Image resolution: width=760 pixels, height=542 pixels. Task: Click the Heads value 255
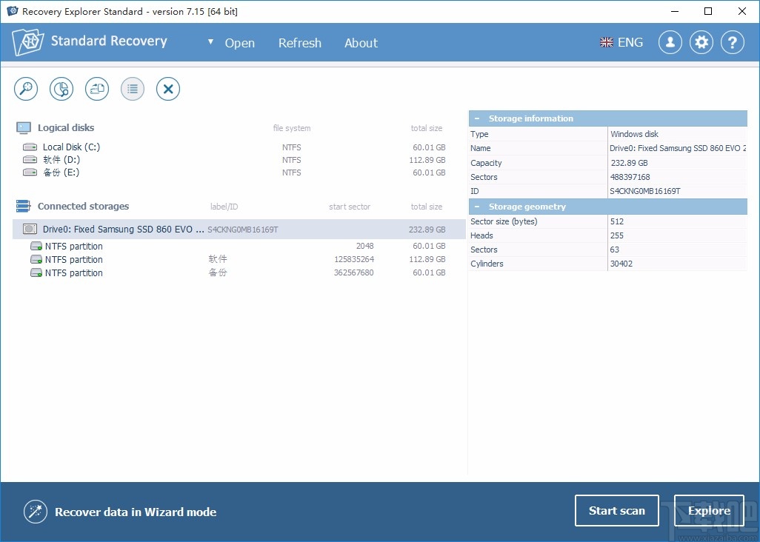coord(617,236)
